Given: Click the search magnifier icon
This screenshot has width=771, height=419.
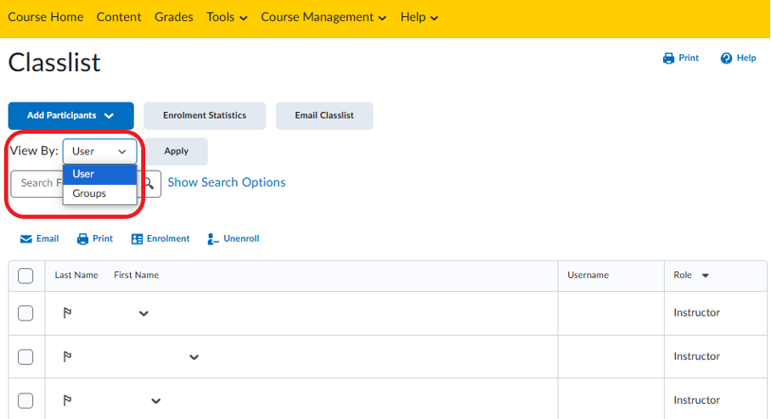Looking at the screenshot, I should coord(149,184).
